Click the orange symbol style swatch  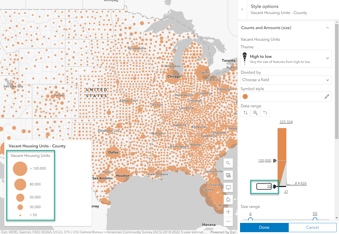(245, 97)
